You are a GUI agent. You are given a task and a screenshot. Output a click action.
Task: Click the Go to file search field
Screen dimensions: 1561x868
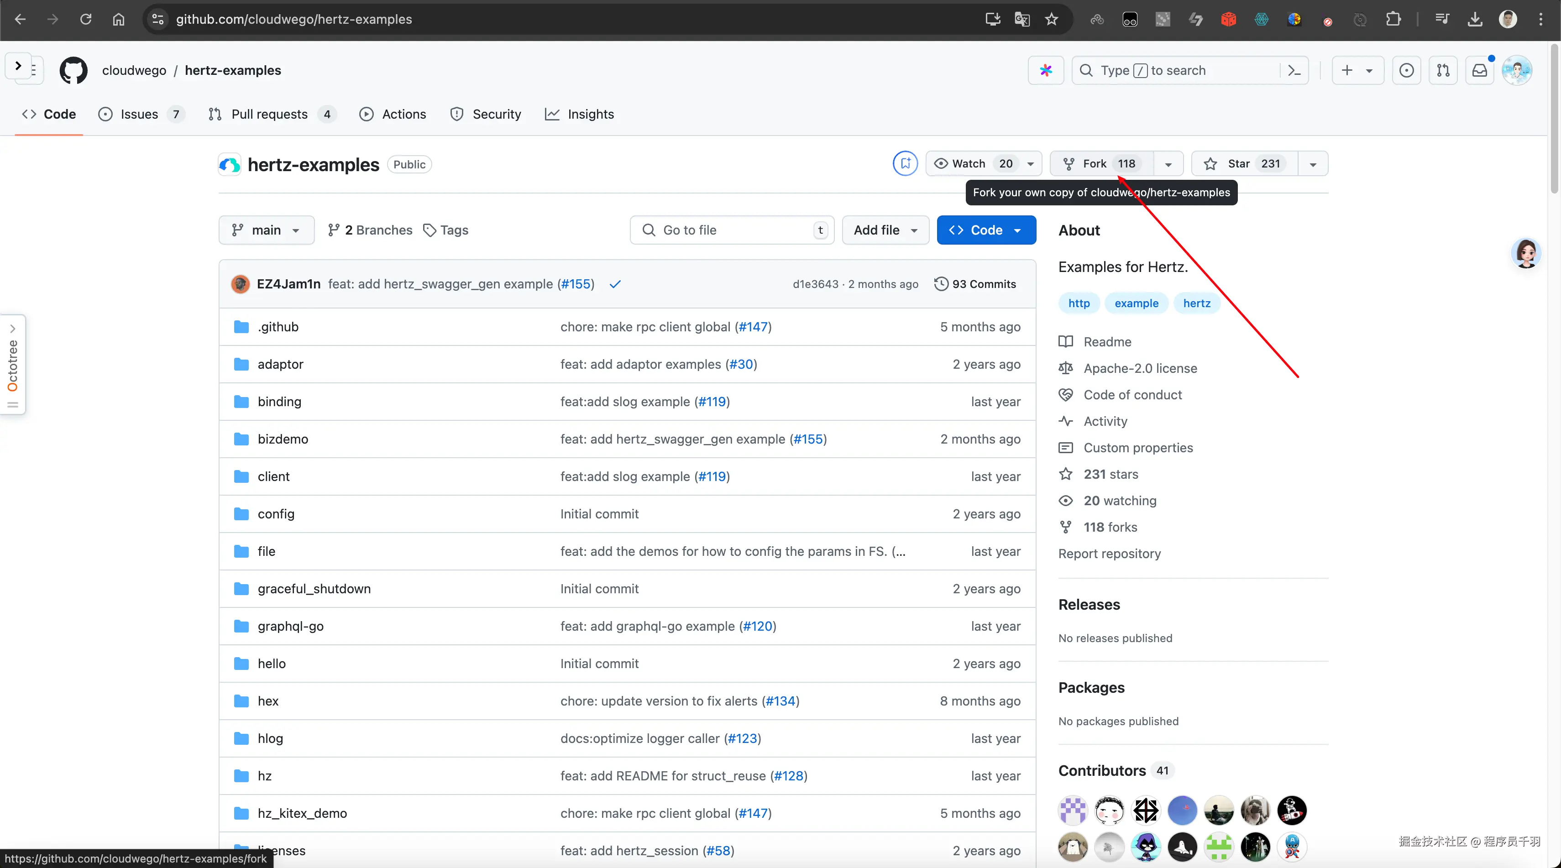click(731, 230)
